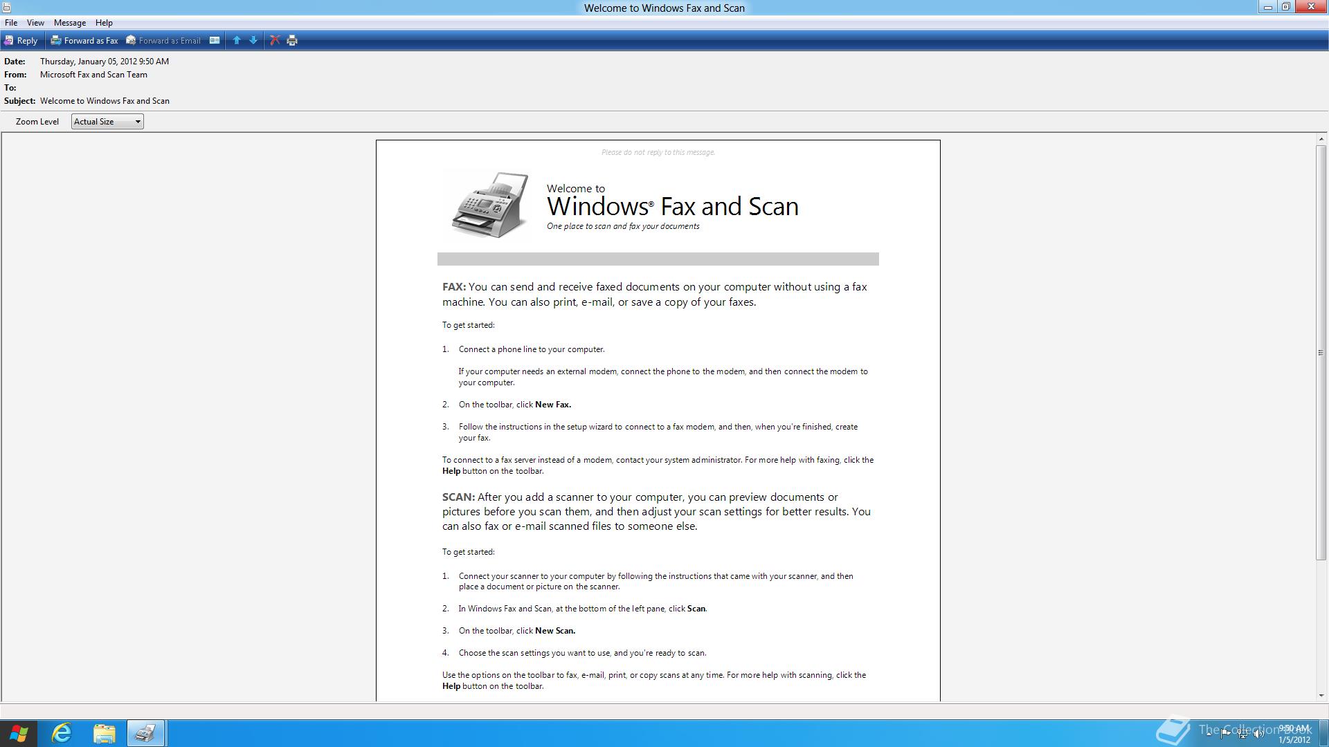Click the Show Desktop strip beside the clock
The image size is (1329, 747).
coord(1324,733)
